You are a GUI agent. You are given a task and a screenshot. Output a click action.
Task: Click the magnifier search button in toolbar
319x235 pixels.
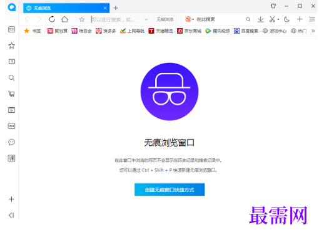coord(248,19)
